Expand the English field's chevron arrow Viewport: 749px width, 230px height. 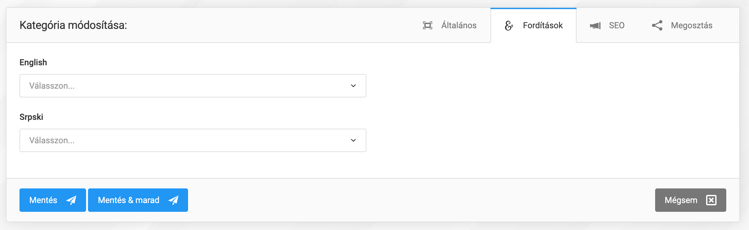[x=353, y=86]
